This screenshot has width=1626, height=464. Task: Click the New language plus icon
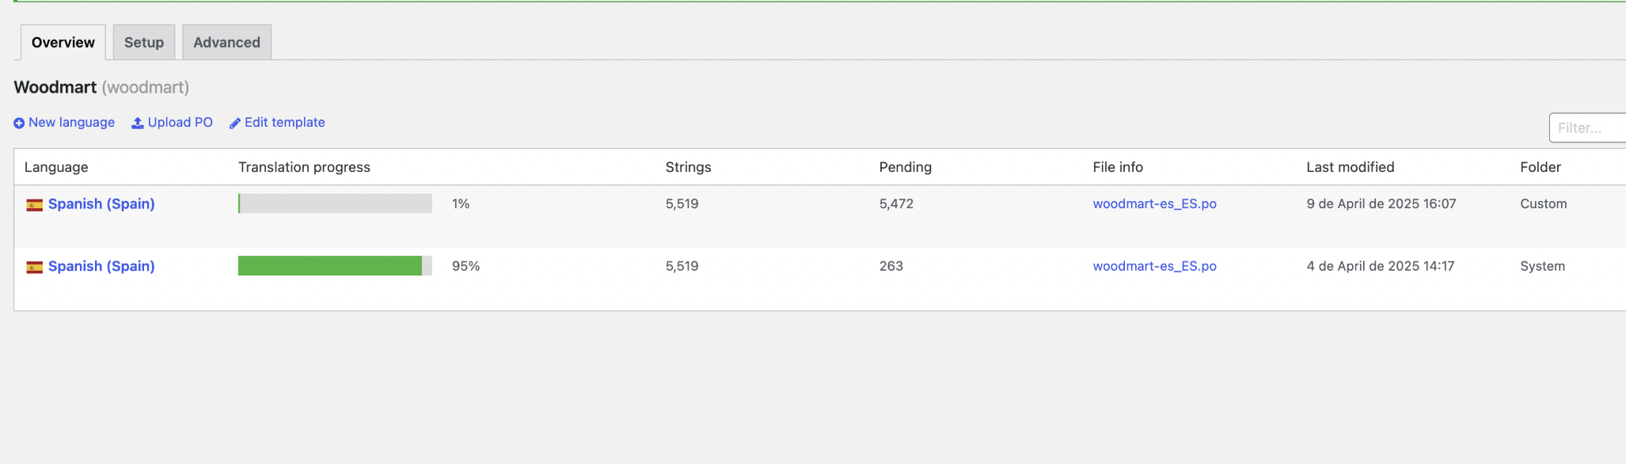click(x=19, y=123)
